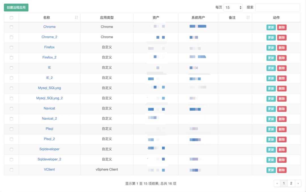Toggle the select-all checkbox in the header
The height and width of the screenshot is (192, 306).
click(11, 17)
